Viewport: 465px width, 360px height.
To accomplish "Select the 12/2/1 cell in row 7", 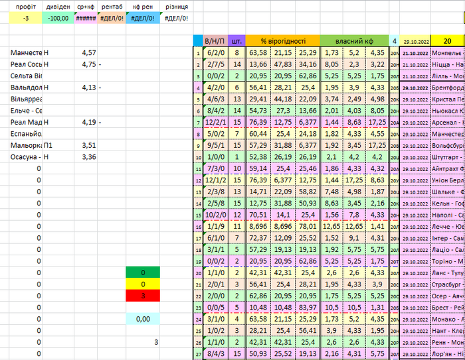I will tap(216, 122).
